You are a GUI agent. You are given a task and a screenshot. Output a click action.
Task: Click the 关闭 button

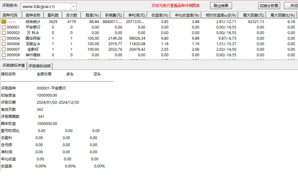coord(291,6)
